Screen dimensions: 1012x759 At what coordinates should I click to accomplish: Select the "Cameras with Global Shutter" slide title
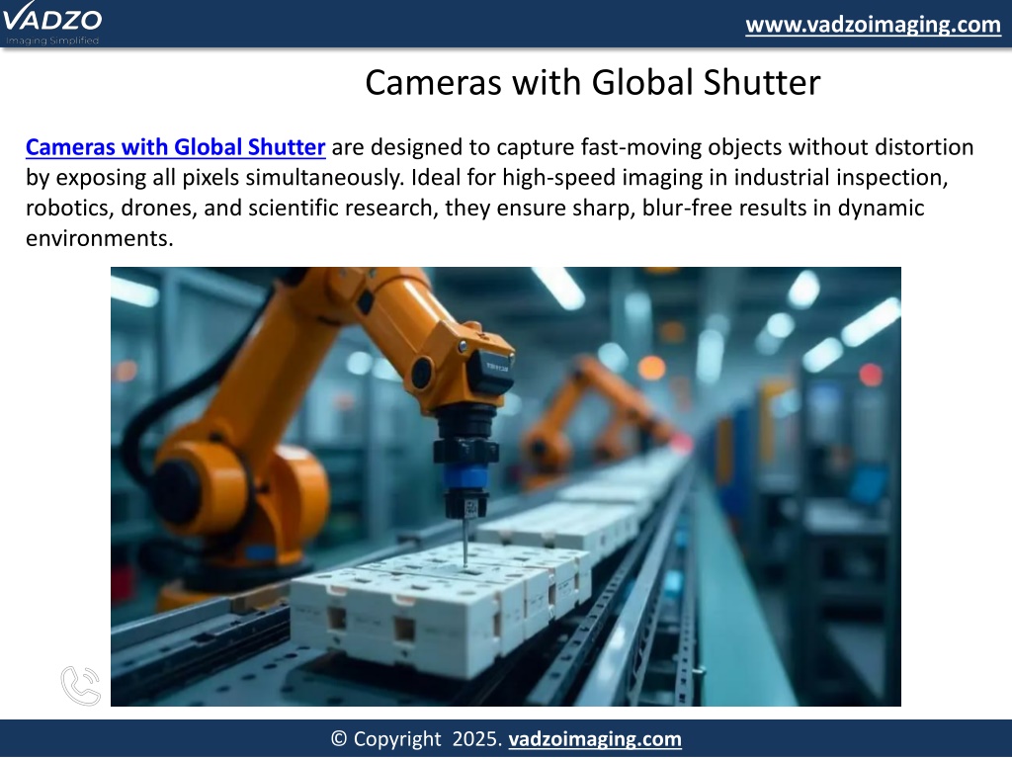click(593, 83)
